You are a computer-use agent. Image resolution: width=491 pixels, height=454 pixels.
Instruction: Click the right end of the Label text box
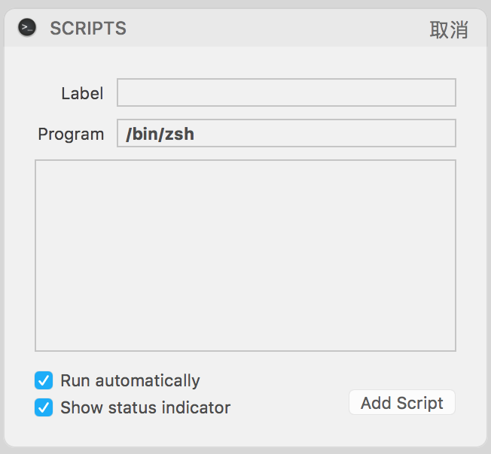coord(449,92)
